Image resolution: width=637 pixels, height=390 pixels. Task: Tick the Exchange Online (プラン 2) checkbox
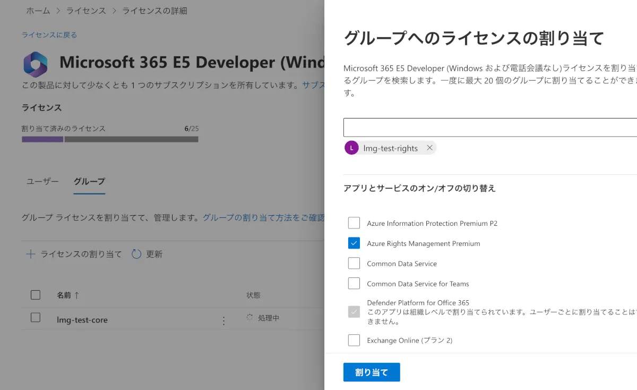click(x=354, y=340)
